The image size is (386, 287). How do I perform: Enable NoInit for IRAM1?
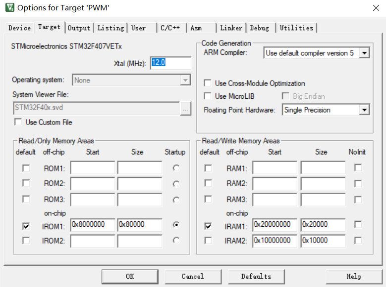(x=358, y=225)
